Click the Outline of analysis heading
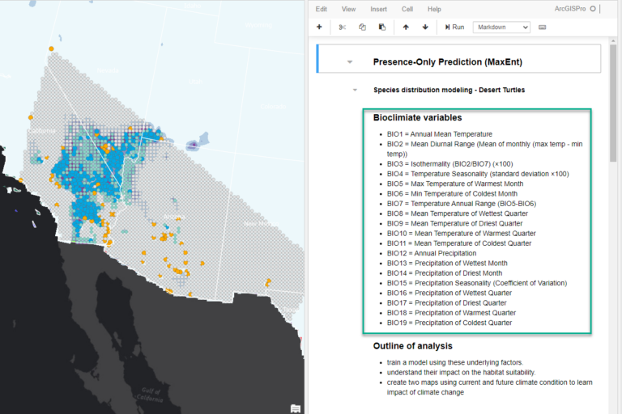Image resolution: width=622 pixels, height=414 pixels. [412, 346]
